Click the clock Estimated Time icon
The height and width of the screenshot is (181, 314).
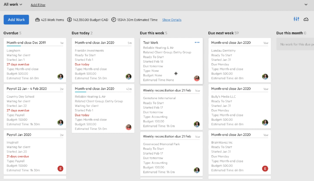pyautogui.click(x=113, y=20)
